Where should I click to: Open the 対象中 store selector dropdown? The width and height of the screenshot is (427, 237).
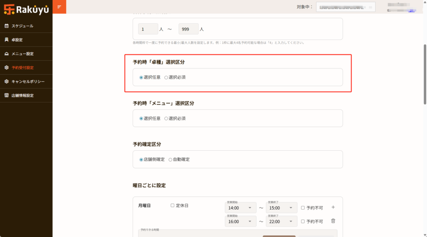(345, 7)
